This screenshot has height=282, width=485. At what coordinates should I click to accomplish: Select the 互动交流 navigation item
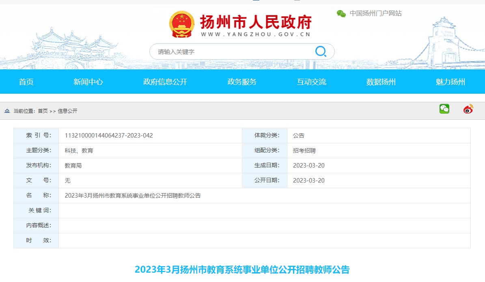point(311,82)
